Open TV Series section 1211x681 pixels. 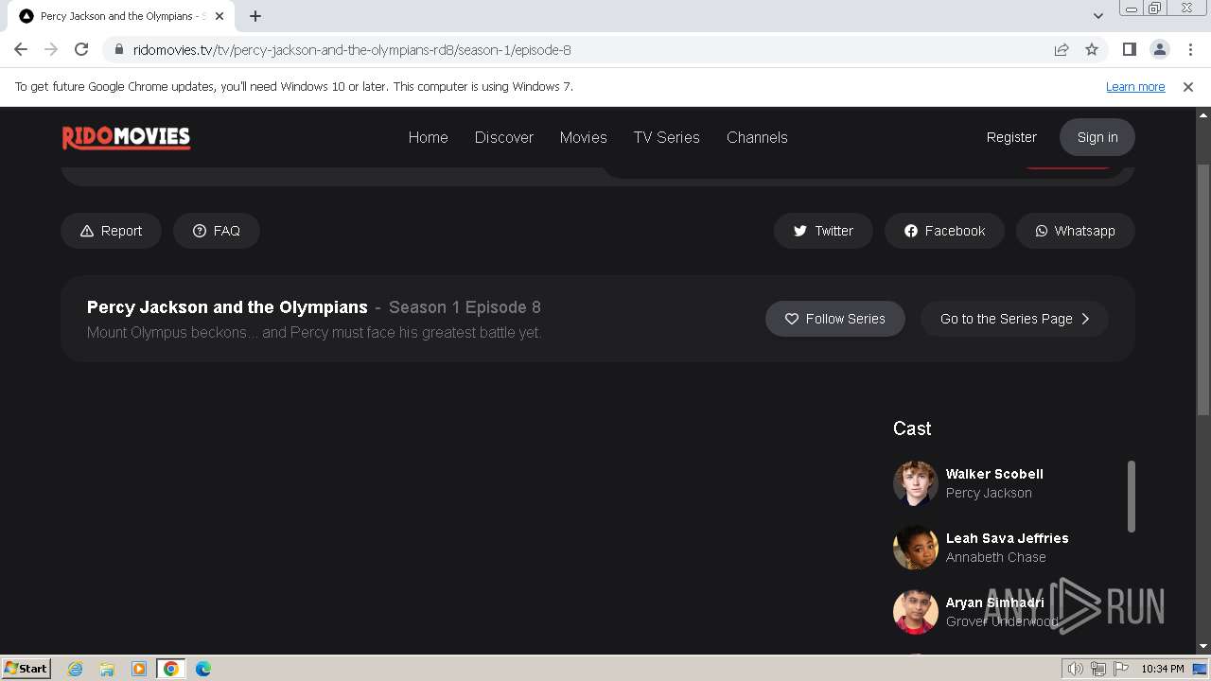tap(667, 137)
